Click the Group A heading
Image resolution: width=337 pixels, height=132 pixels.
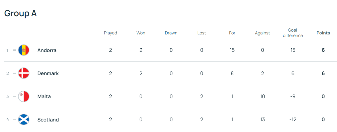pyautogui.click(x=21, y=13)
